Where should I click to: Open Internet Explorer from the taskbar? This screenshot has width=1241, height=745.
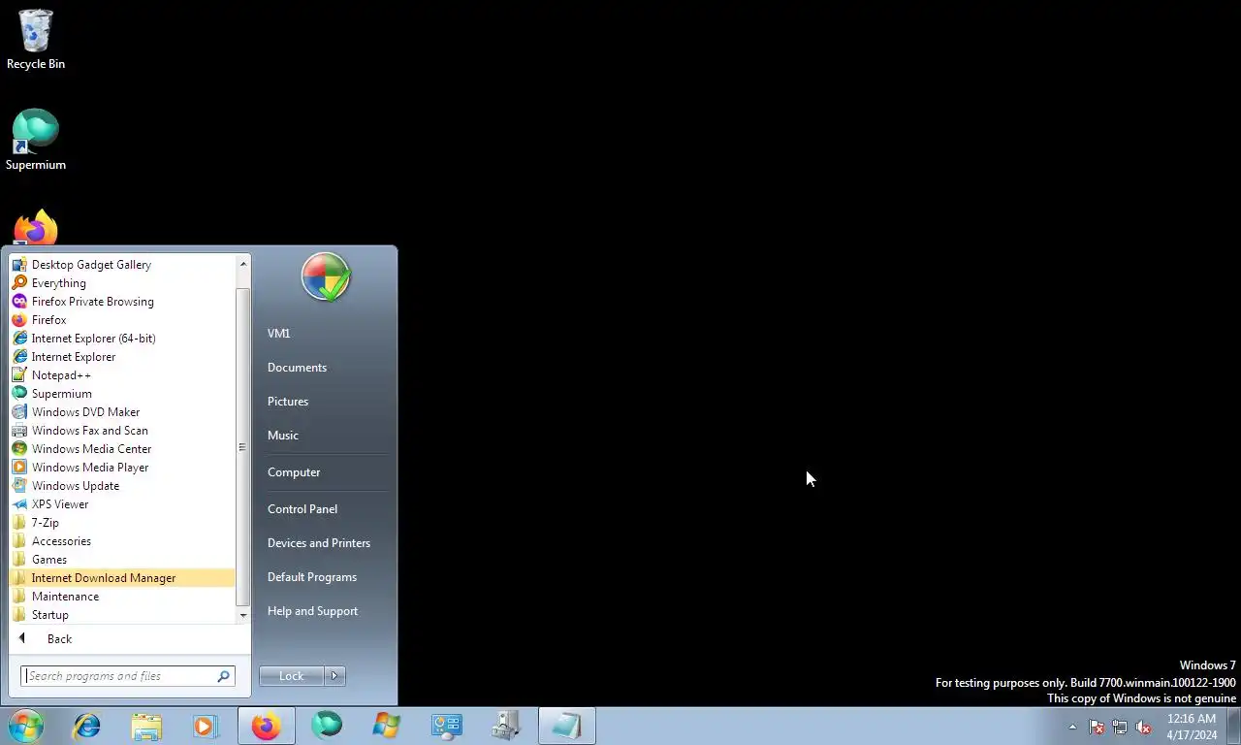87,726
